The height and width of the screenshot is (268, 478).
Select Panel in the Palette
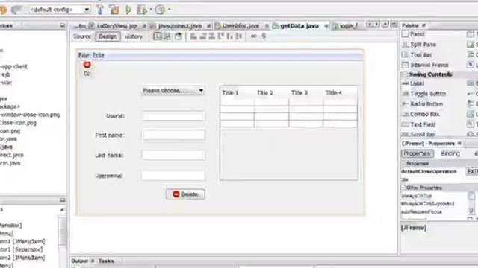point(413,34)
